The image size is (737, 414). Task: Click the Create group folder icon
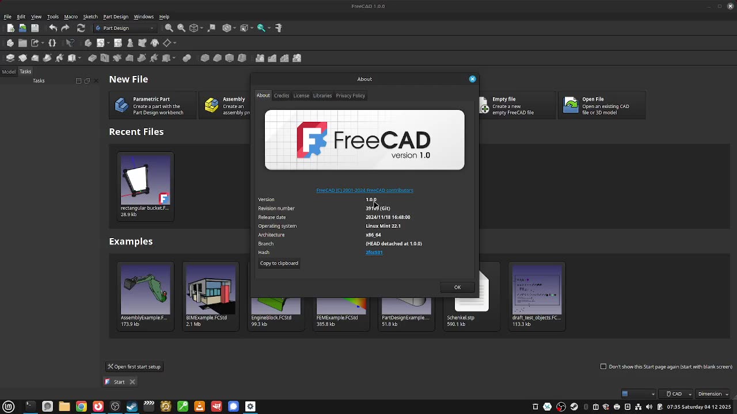pyautogui.click(x=22, y=43)
